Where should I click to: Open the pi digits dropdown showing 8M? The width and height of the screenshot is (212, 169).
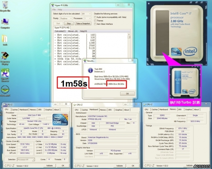point(86,14)
